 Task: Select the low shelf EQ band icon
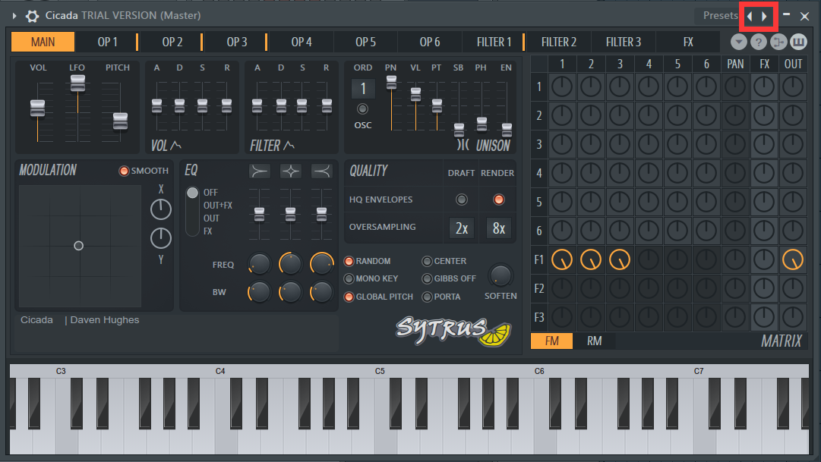coord(261,171)
